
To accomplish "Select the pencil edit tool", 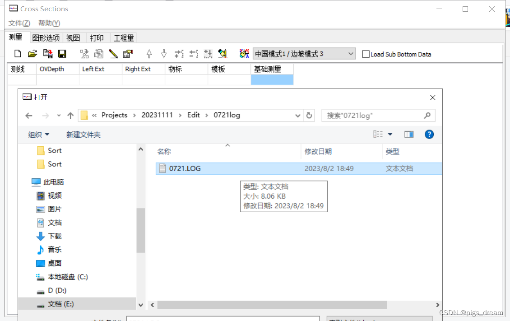I will [x=113, y=54].
